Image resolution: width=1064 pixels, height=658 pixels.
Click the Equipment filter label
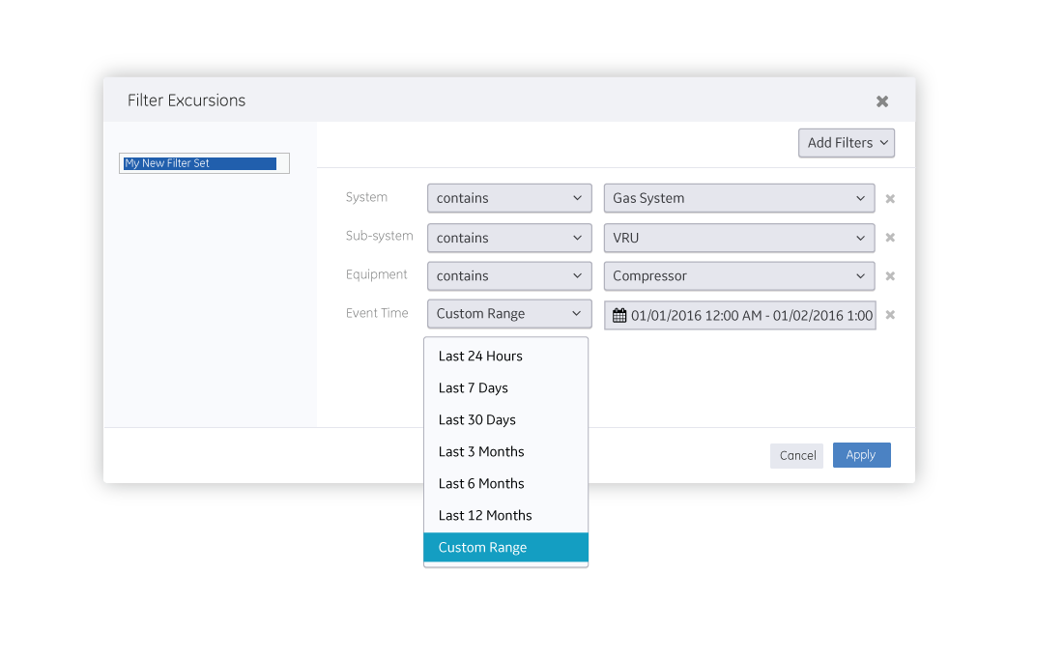377,274
